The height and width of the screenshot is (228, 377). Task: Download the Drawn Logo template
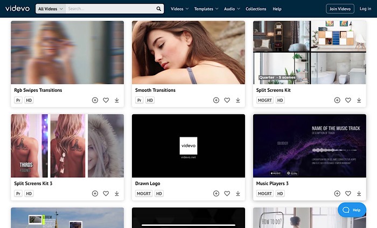[x=238, y=194]
